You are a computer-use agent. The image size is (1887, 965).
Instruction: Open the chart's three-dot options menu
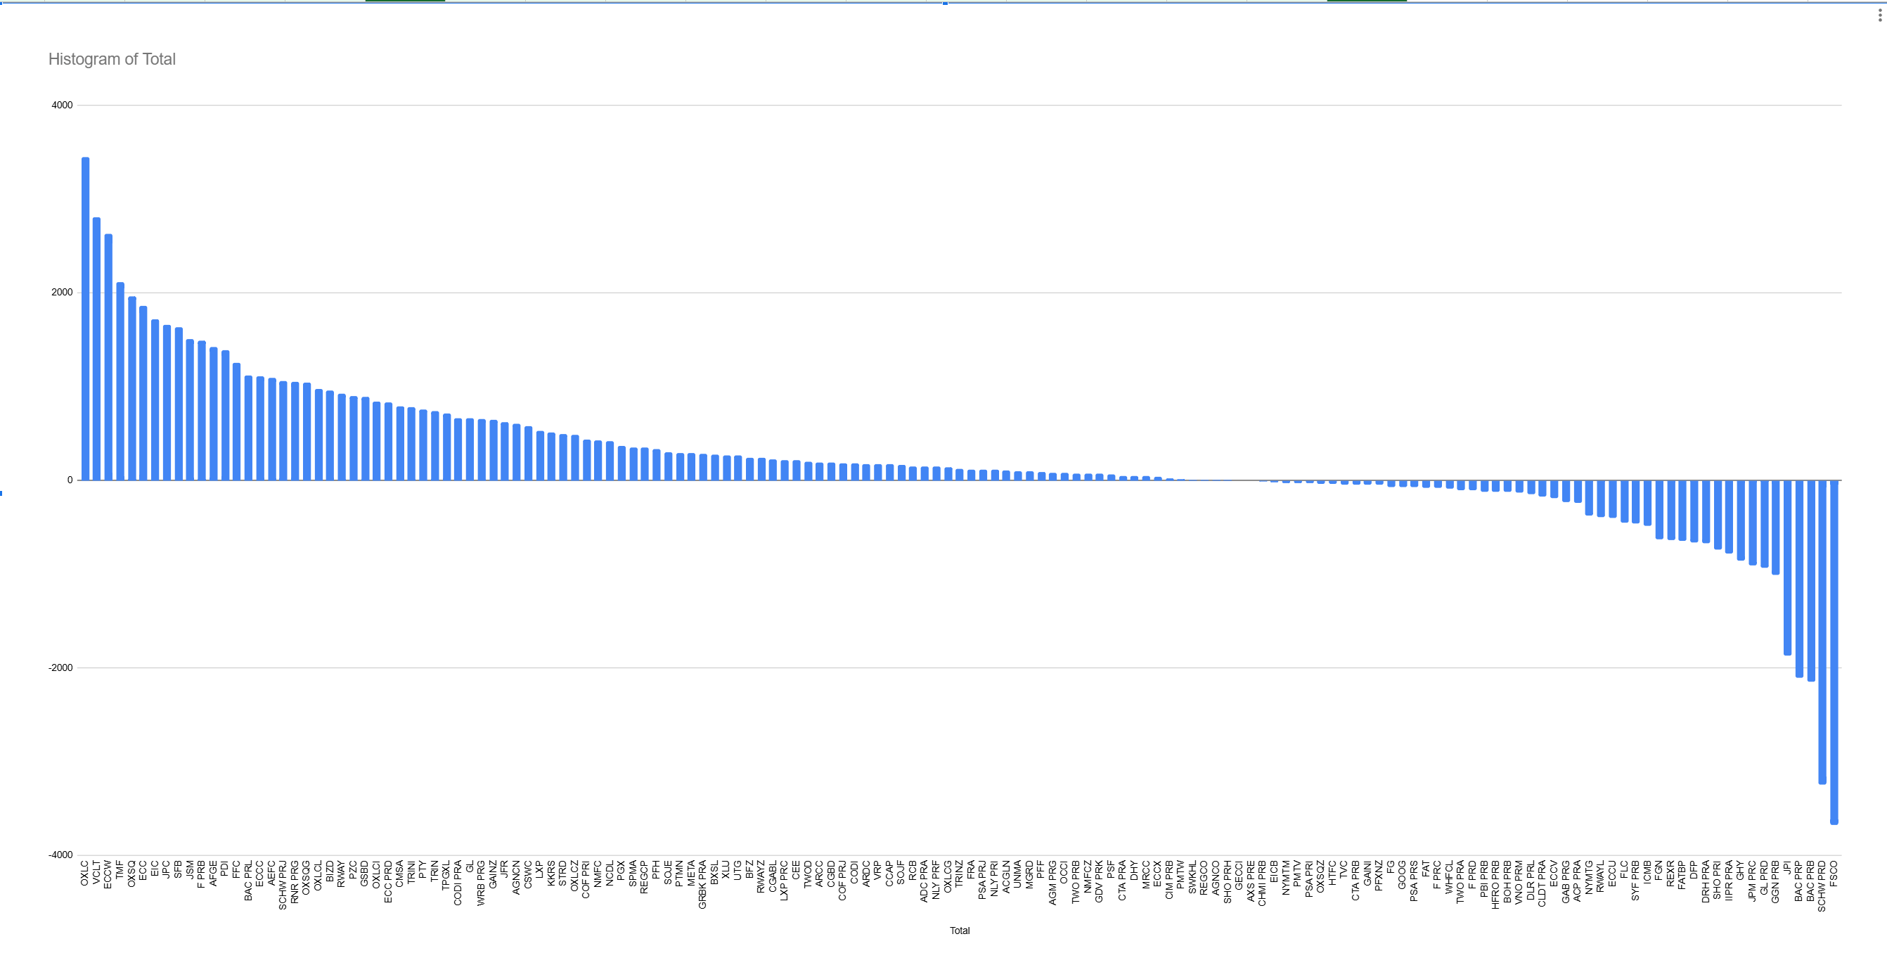1880,15
